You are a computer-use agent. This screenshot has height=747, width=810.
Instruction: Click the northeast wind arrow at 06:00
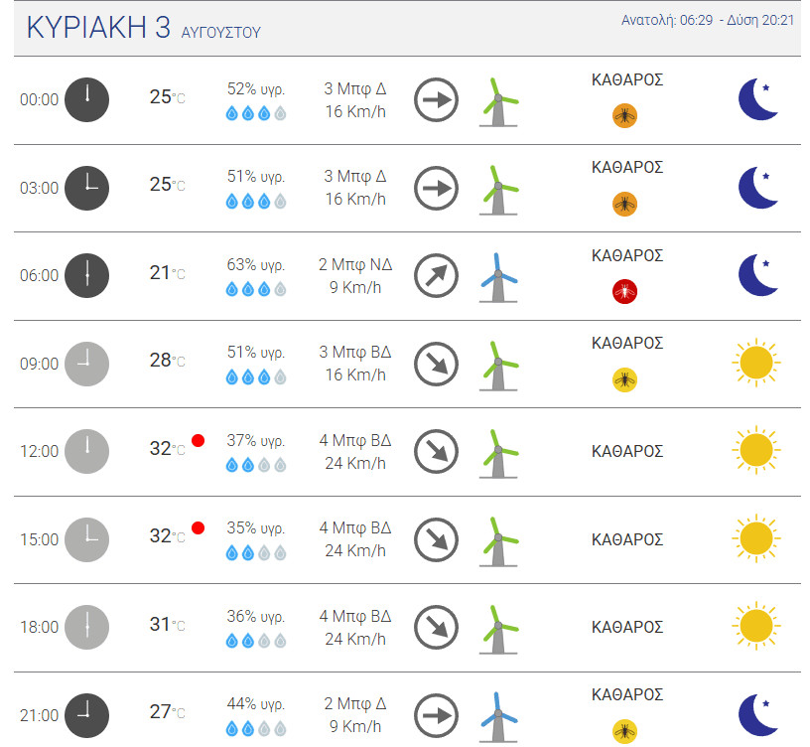pos(436,275)
